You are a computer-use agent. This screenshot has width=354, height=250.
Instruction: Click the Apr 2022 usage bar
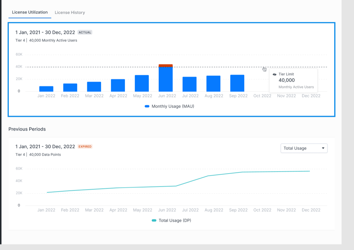118,85
